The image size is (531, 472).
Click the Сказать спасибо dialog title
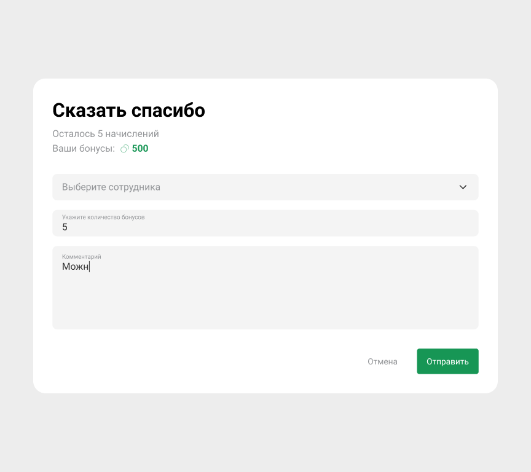coord(129,111)
